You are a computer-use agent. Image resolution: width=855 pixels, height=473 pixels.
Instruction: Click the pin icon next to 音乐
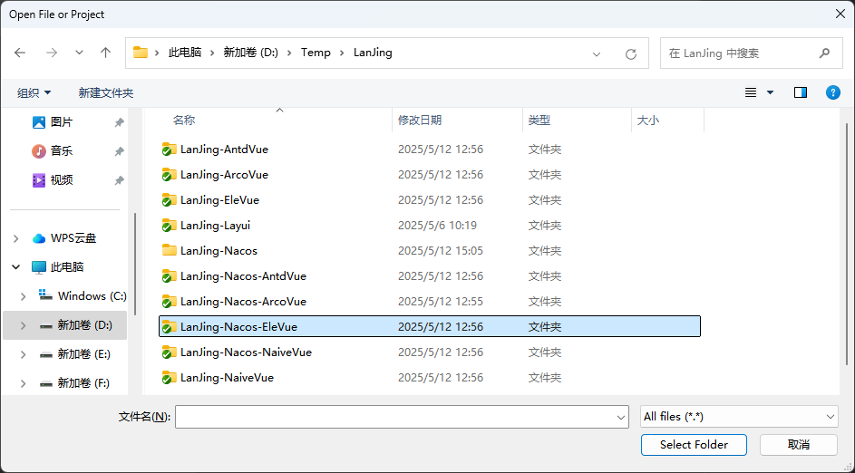[x=119, y=151]
